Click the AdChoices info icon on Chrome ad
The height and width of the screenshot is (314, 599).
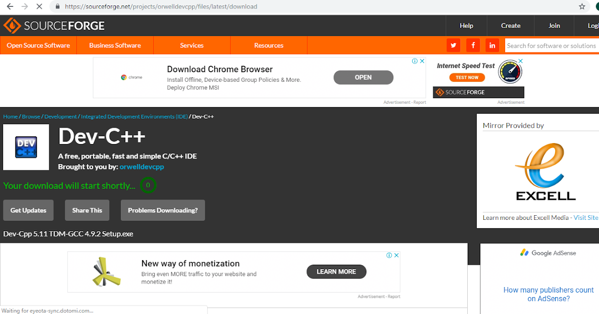click(414, 61)
